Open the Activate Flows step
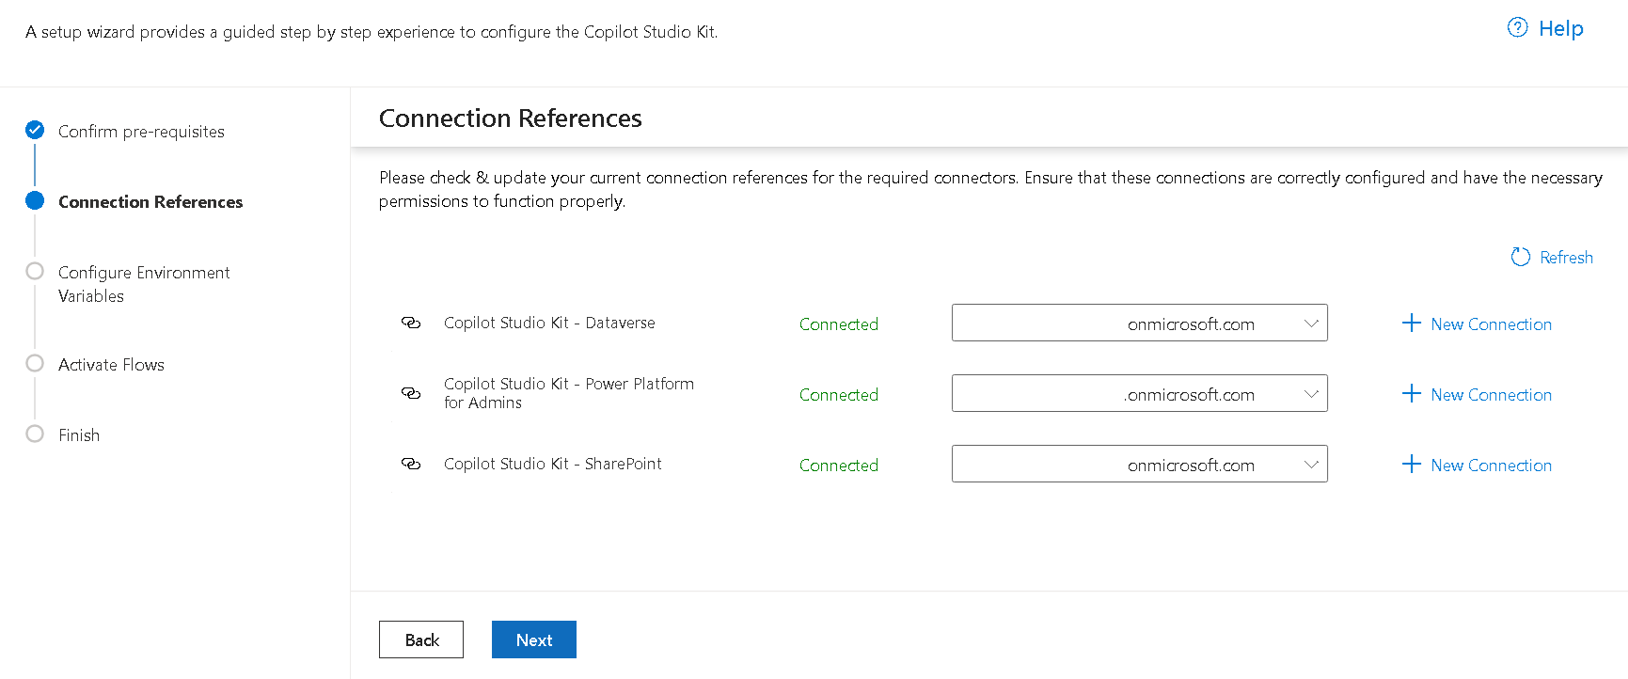This screenshot has height=679, width=1628. click(111, 365)
